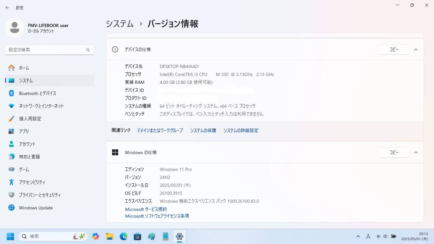This screenshot has height=244, width=434.
Task: Open 個人用設定 with the paintbrush icon
Action: 50,119
